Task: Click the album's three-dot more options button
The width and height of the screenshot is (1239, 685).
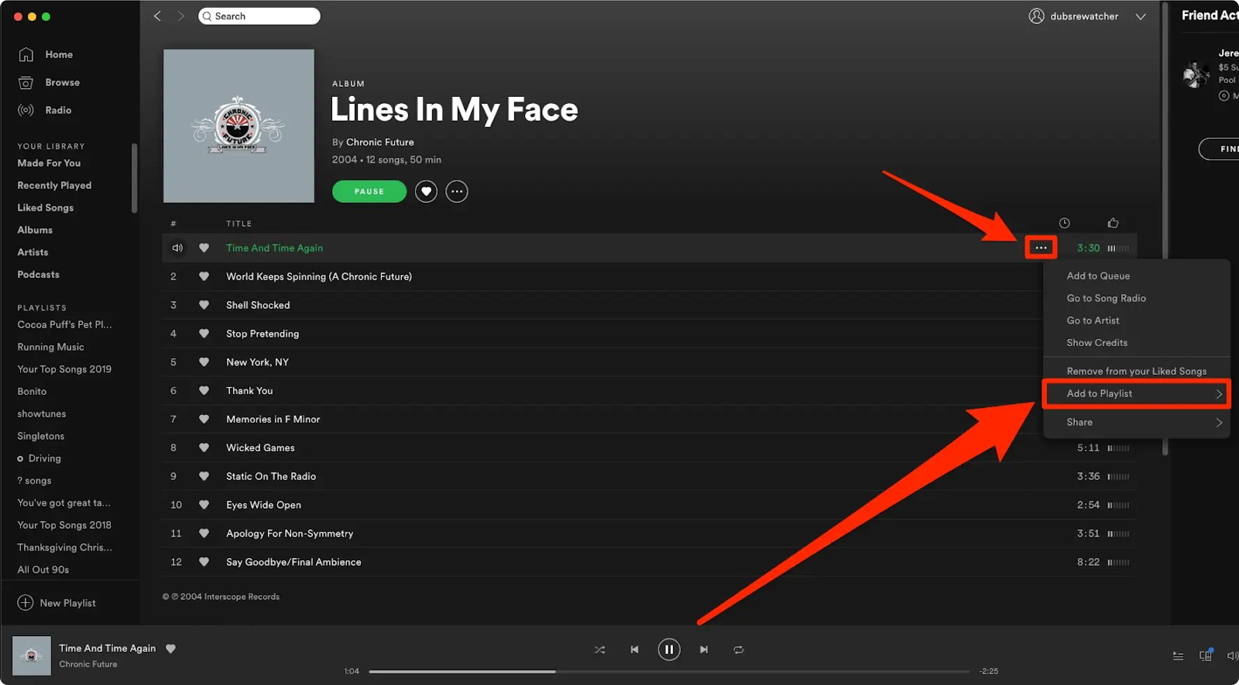Action: tap(456, 191)
